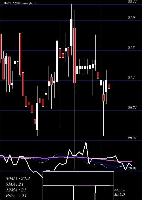Click the 19.91 price axis label

pos(132,168)
